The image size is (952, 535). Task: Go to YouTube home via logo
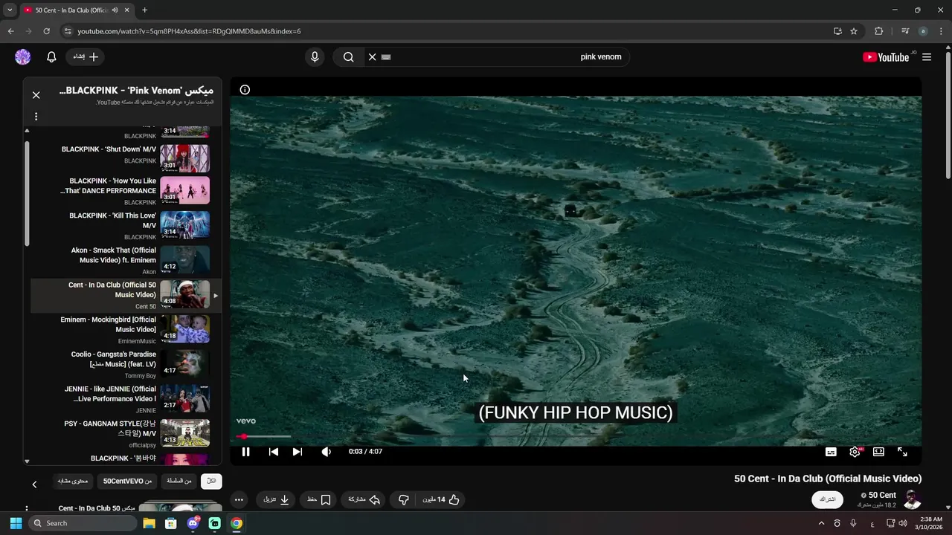(887, 57)
